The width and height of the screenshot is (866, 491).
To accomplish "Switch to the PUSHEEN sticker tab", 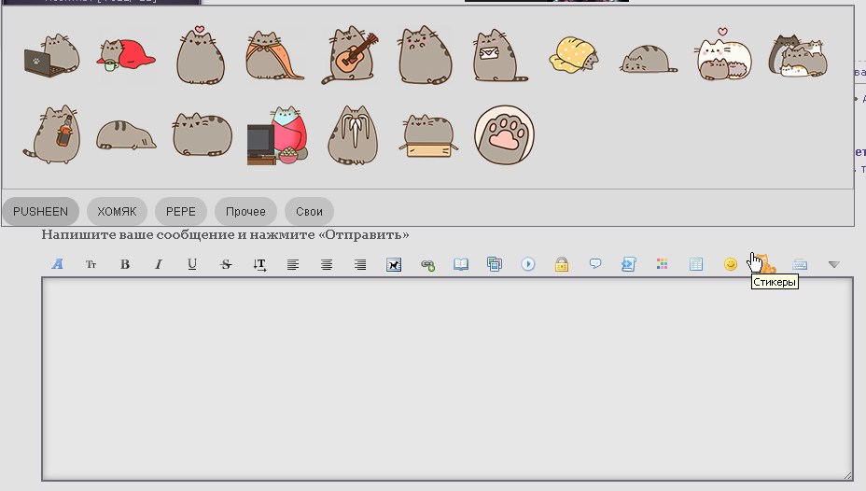I will (40, 212).
